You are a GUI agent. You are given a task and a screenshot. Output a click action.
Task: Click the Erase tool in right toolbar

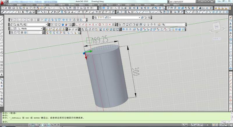click(x=230, y=17)
